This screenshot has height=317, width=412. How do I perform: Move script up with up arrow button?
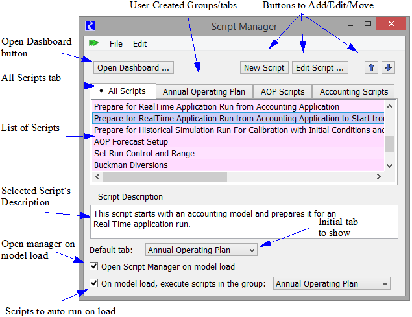click(372, 67)
